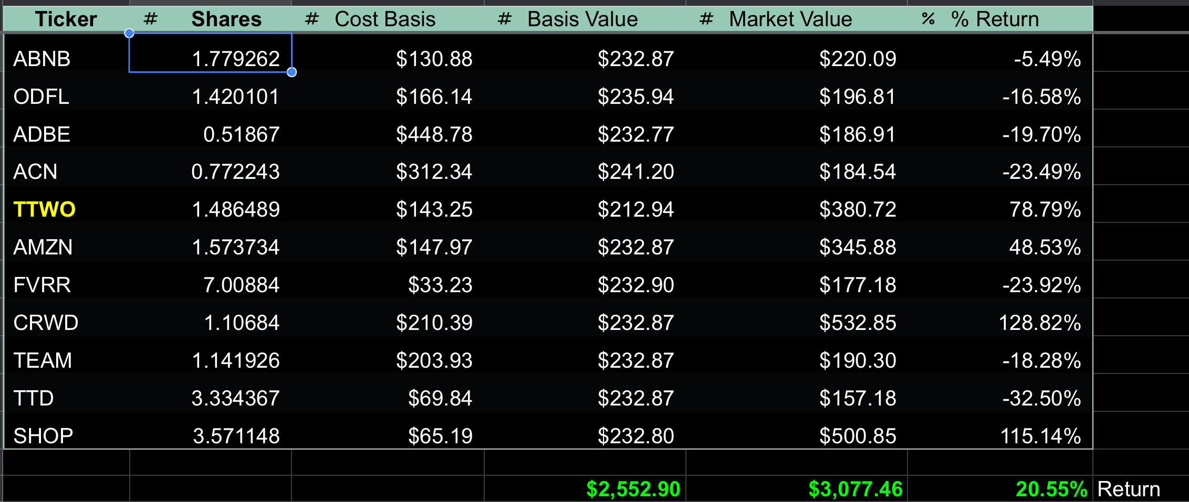Click the bottom-right selection handle of the selected cell
This screenshot has width=1189, height=502.
point(292,72)
